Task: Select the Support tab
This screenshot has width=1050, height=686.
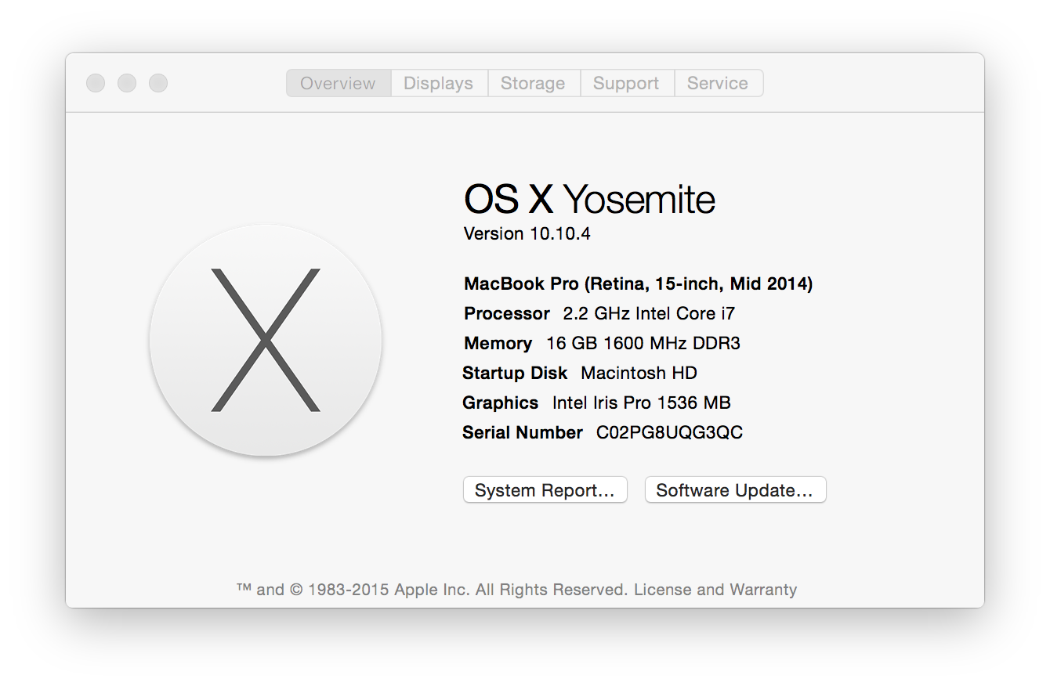Action: 626,83
